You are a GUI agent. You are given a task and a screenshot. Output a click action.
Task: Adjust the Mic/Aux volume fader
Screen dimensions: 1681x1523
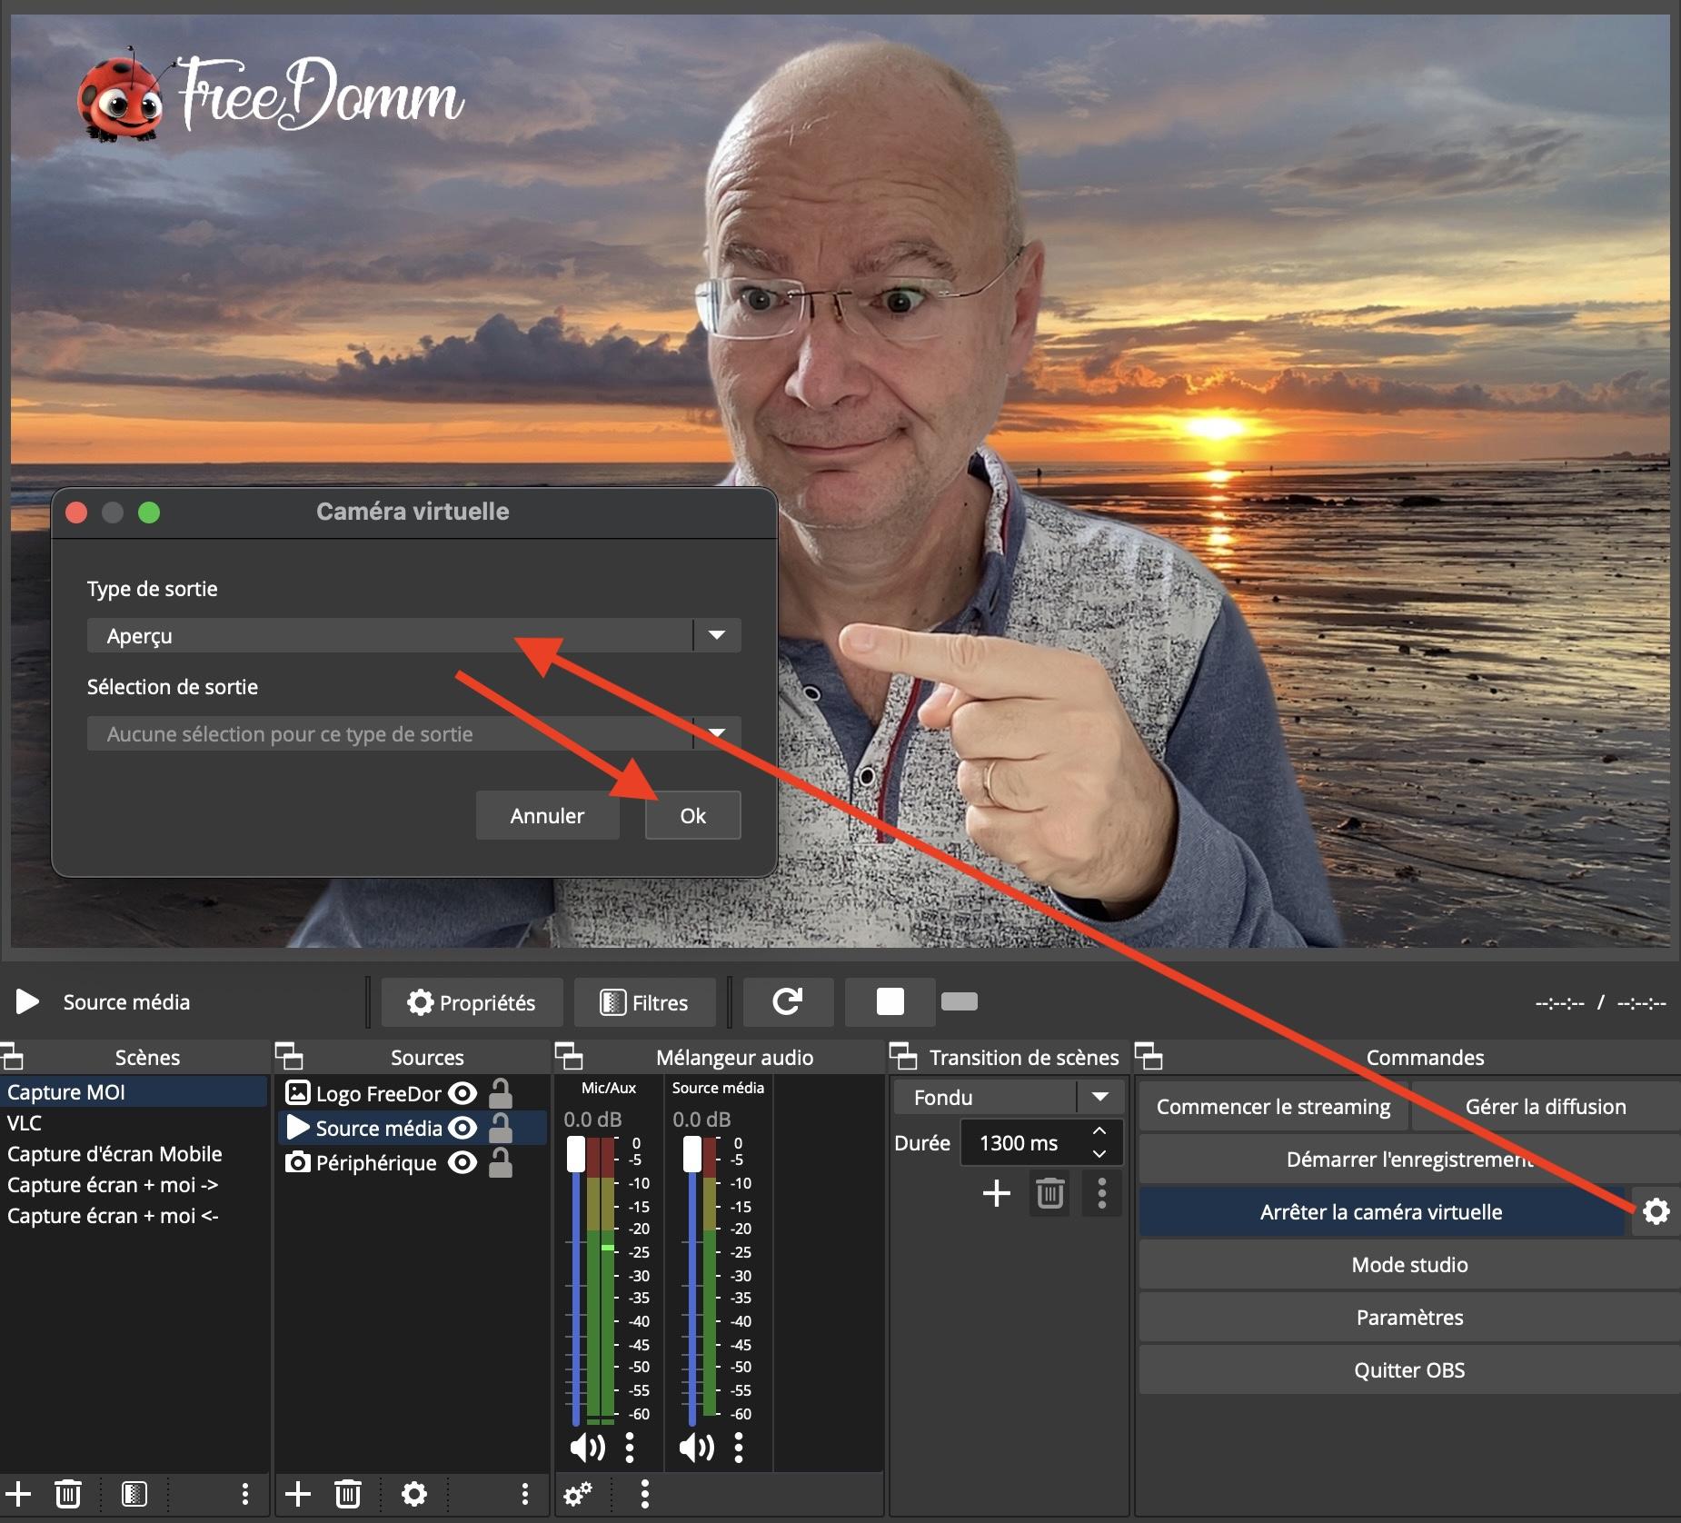pyautogui.click(x=576, y=1154)
